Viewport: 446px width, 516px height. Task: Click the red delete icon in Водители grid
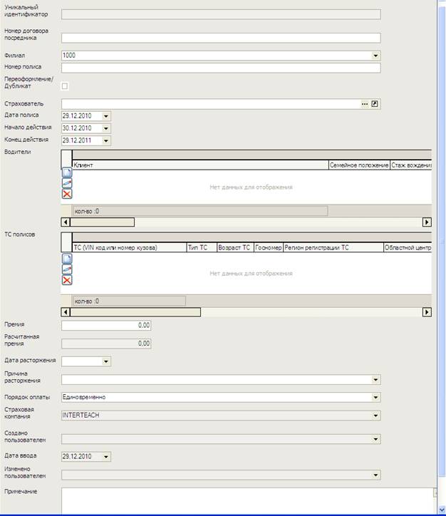(x=67, y=194)
